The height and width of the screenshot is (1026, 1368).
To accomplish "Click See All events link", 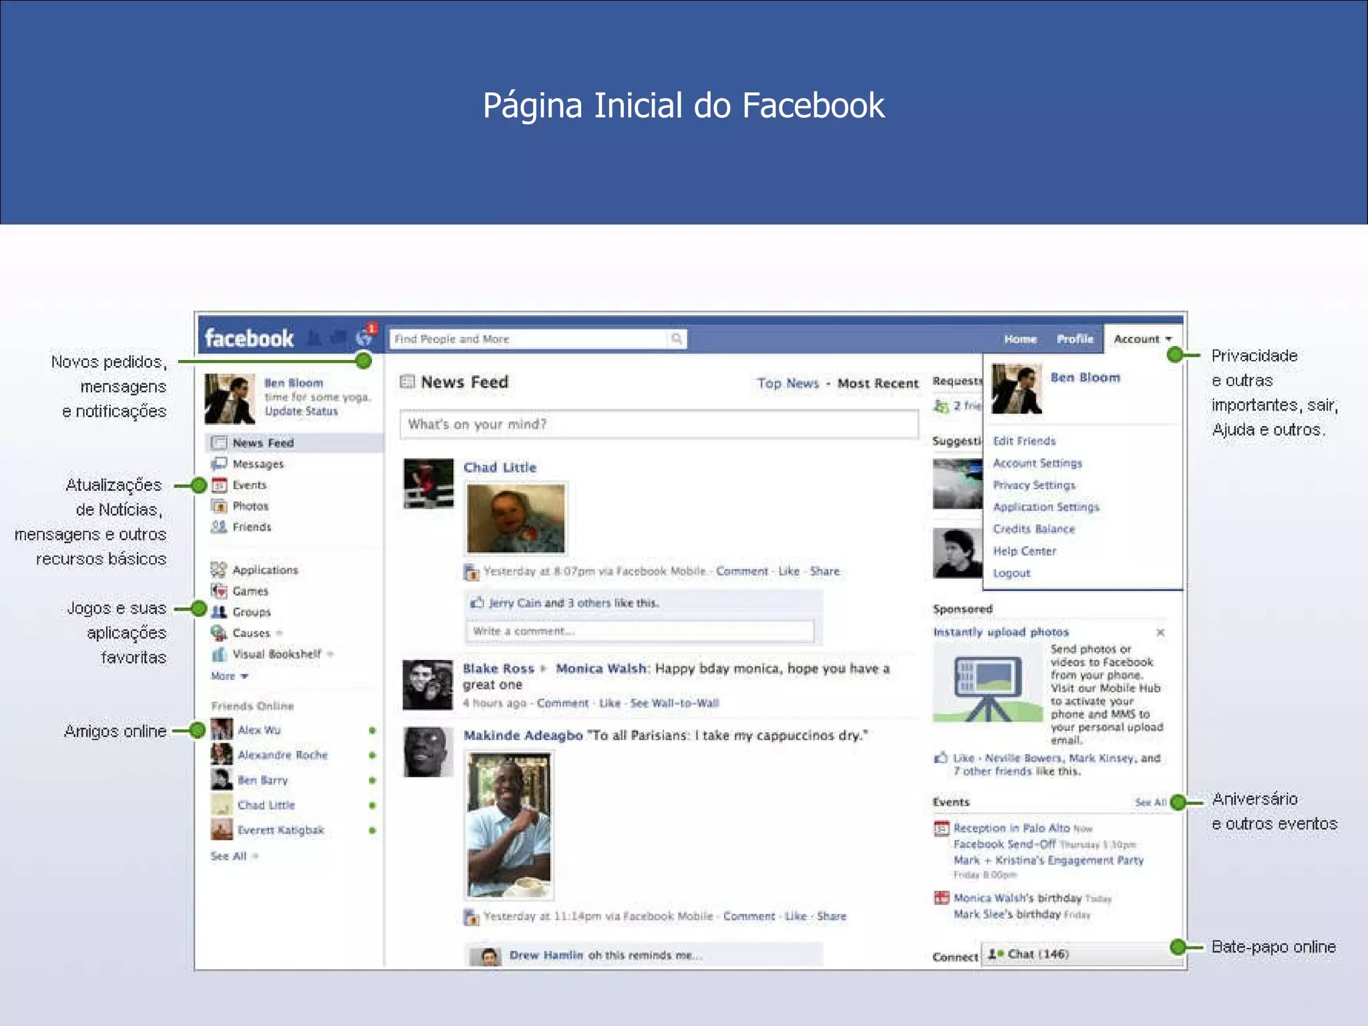I will click(1150, 802).
